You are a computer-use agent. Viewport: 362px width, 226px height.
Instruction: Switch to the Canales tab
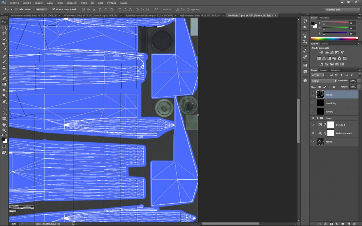click(x=323, y=70)
